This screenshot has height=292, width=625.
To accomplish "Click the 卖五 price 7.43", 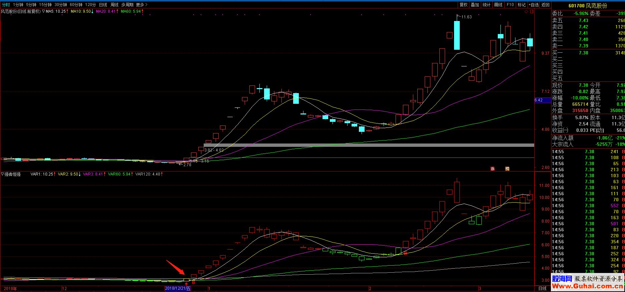I will pos(584,20).
